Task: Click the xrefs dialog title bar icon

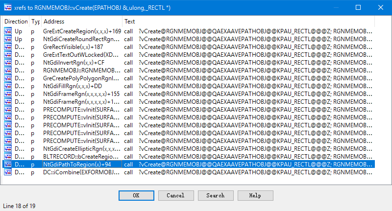Action: coord(7,8)
